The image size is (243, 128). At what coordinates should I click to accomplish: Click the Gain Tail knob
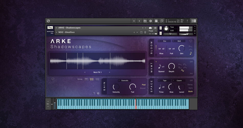pyautogui.click(x=132, y=87)
